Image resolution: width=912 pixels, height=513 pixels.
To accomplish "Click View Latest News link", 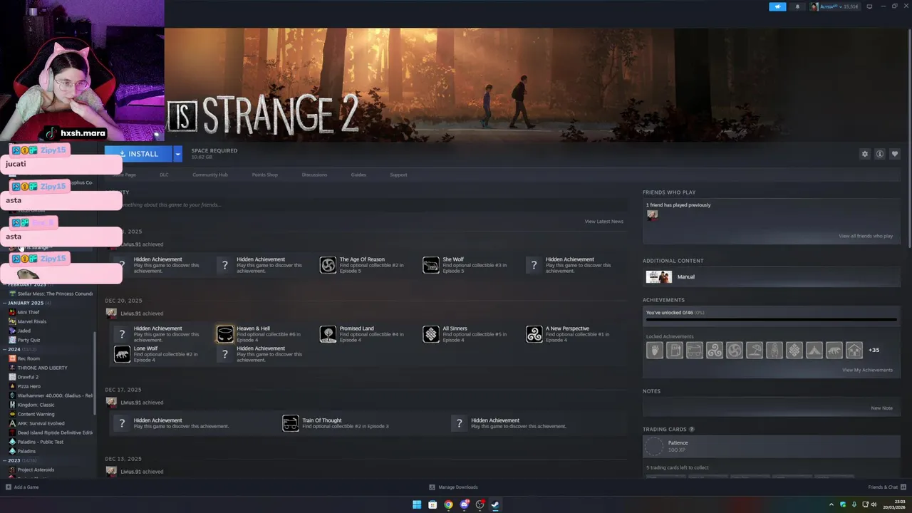I will point(603,222).
